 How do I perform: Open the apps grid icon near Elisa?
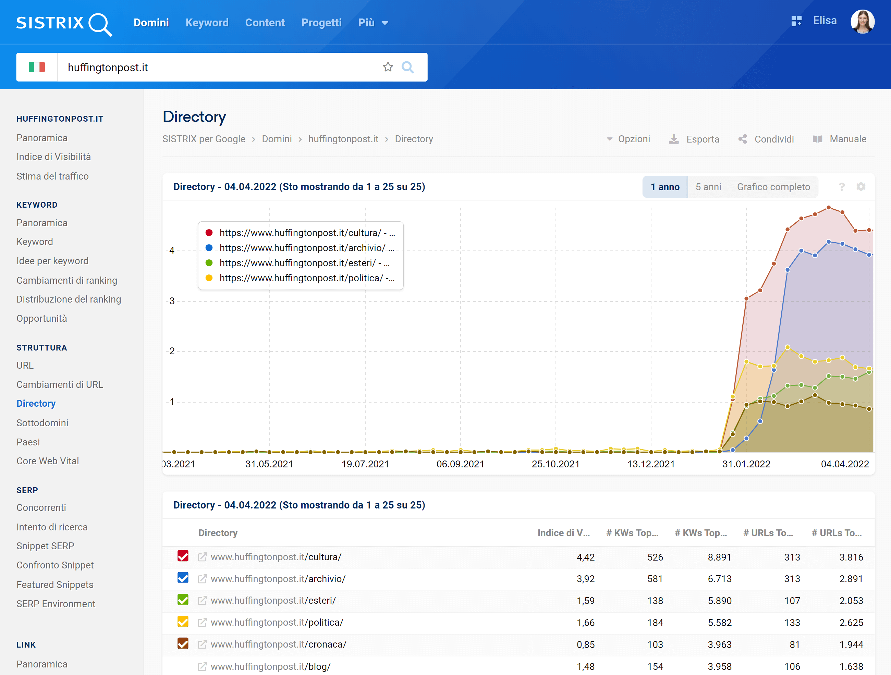tap(796, 21)
